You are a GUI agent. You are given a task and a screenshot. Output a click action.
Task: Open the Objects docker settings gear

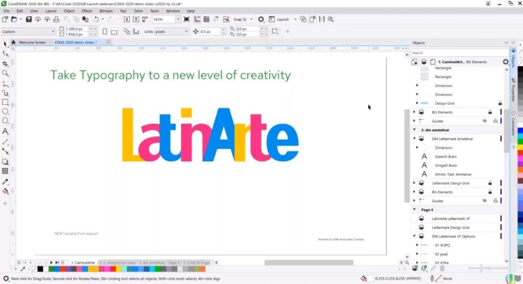click(505, 62)
